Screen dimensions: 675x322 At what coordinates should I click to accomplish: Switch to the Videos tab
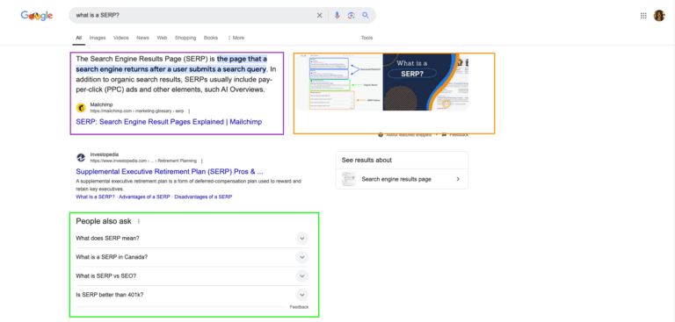[121, 38]
